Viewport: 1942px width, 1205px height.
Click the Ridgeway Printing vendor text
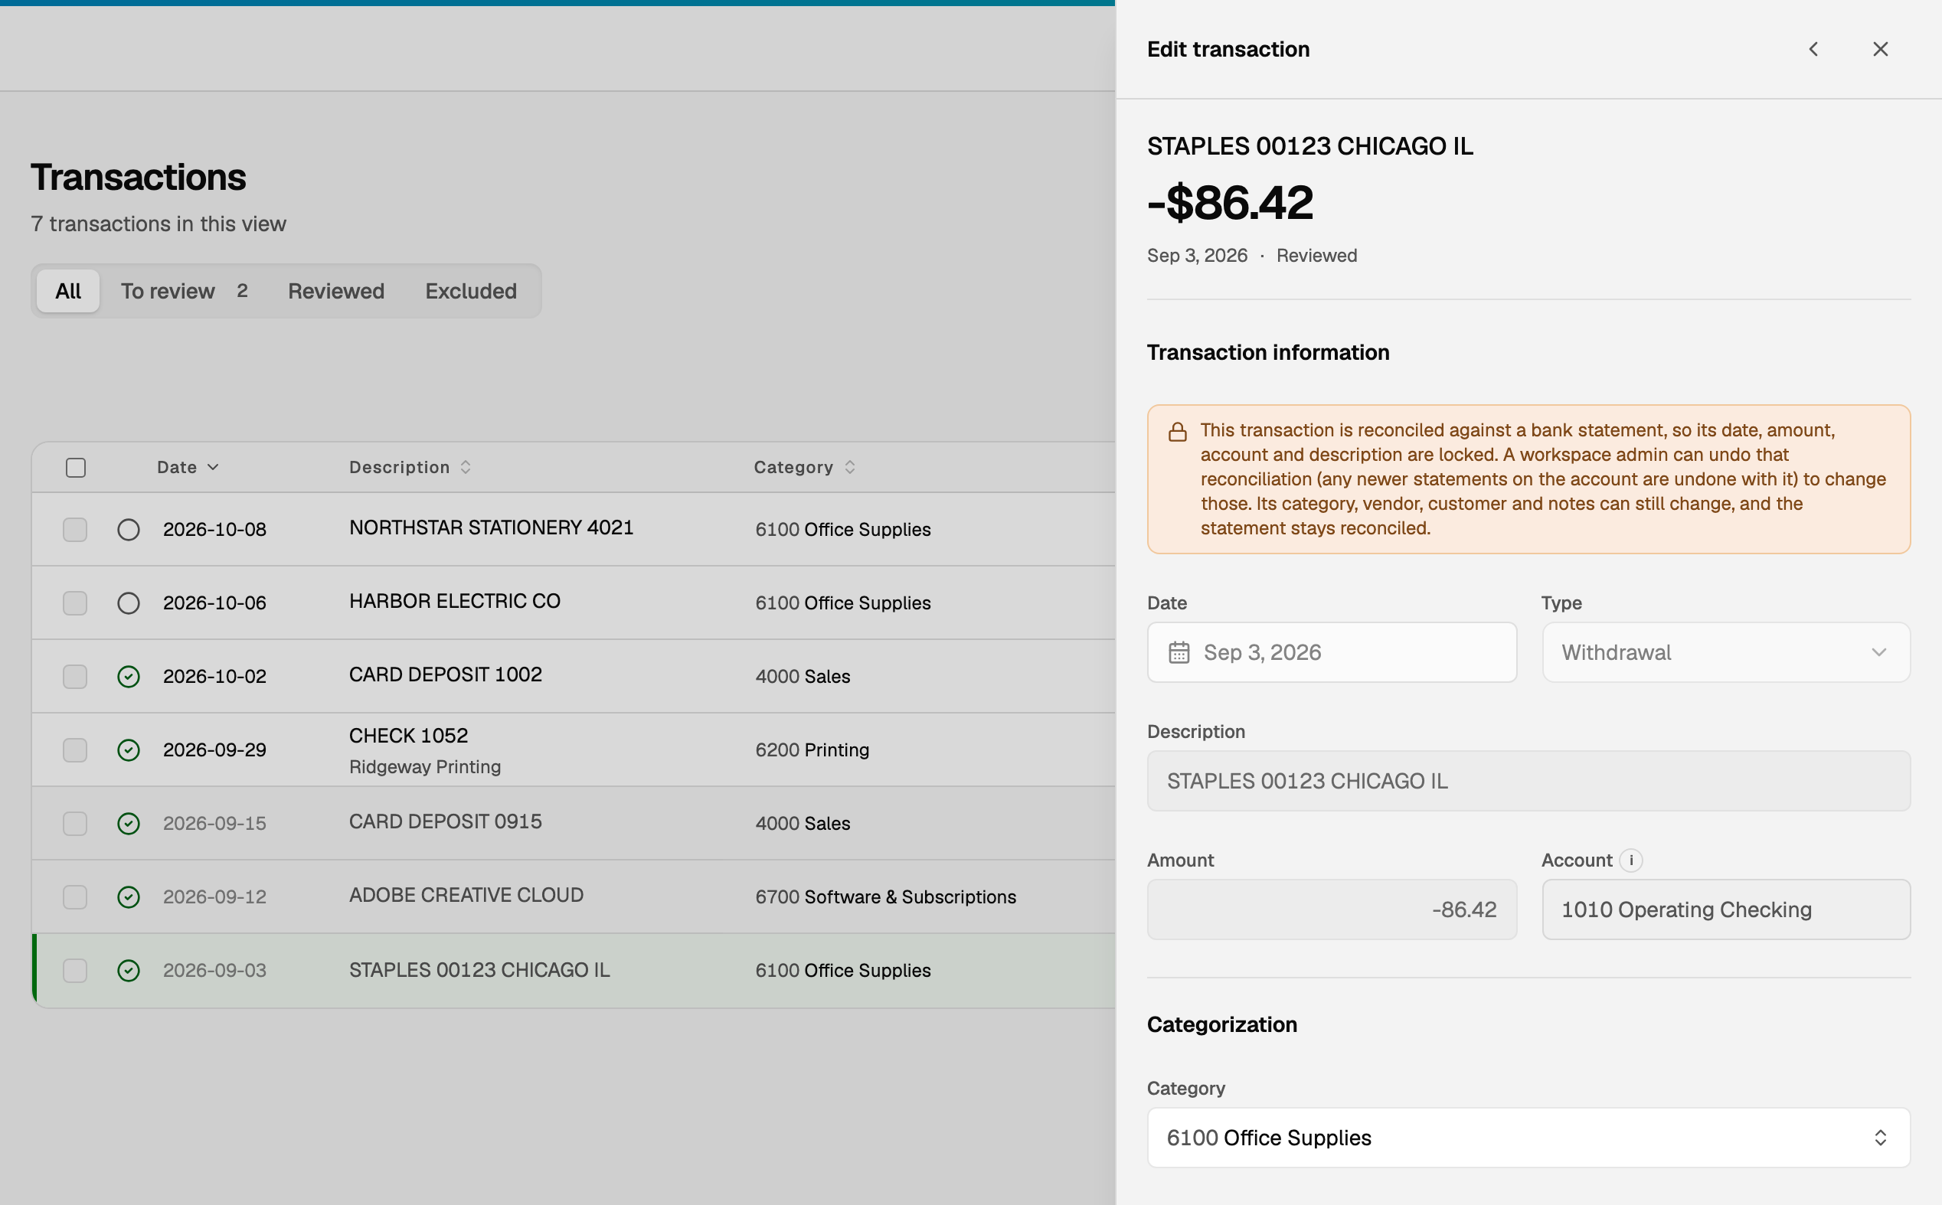[x=425, y=766]
